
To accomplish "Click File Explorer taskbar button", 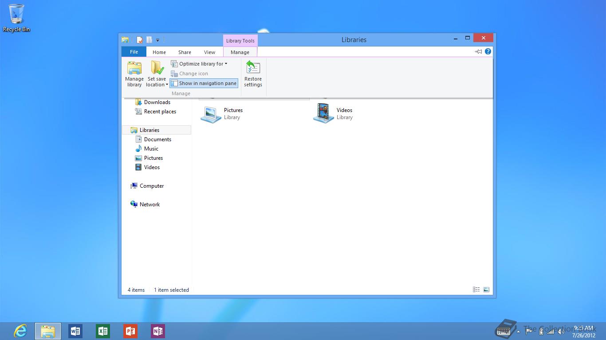I will (48, 331).
